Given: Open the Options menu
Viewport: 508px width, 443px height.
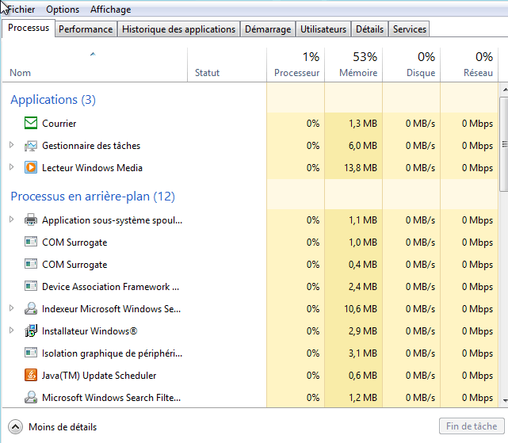Looking at the screenshot, I should (63, 10).
